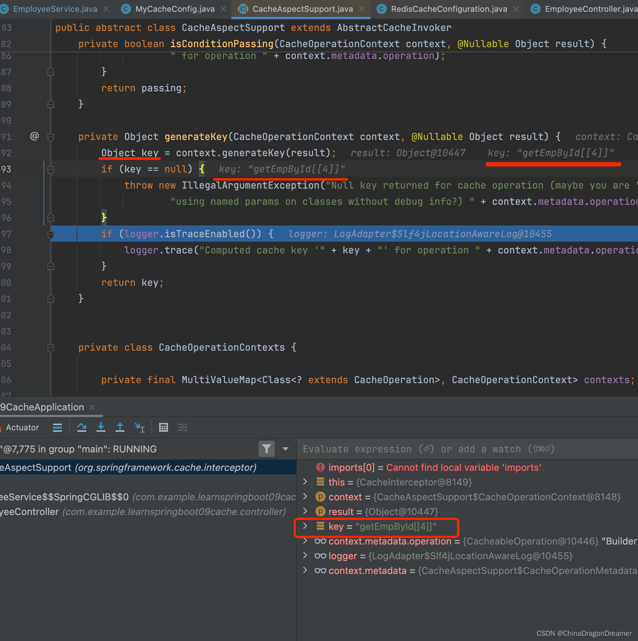
Task: Collapse the generateKey method fold marker
Action: [x=51, y=137]
